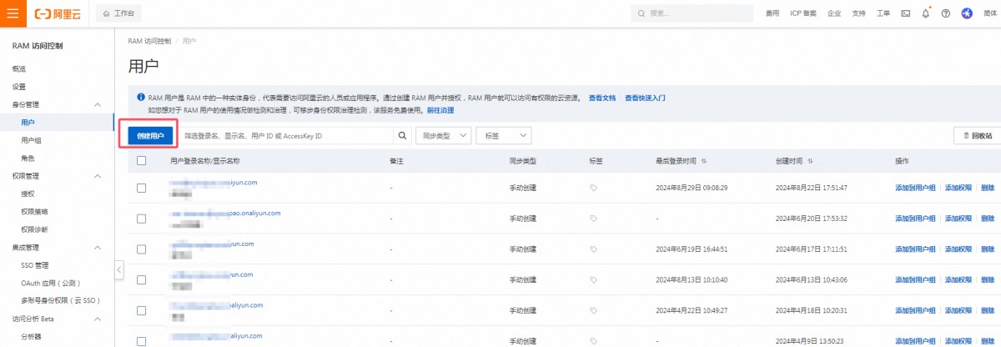
Task: Open 权限策略 in the sidebar
Action: coord(34,212)
